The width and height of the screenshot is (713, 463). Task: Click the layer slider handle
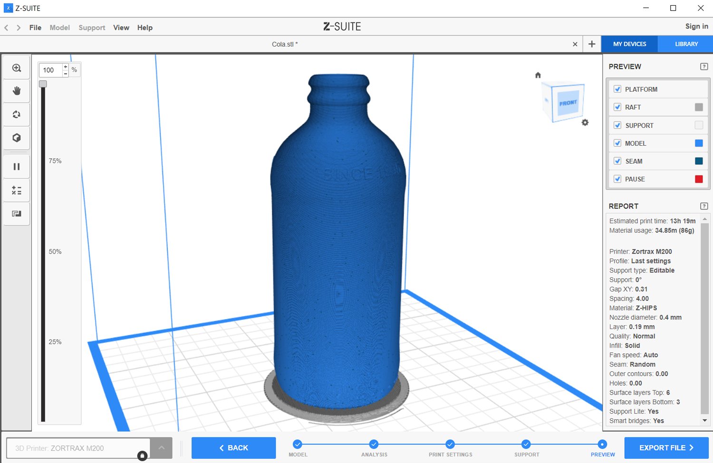click(x=43, y=84)
